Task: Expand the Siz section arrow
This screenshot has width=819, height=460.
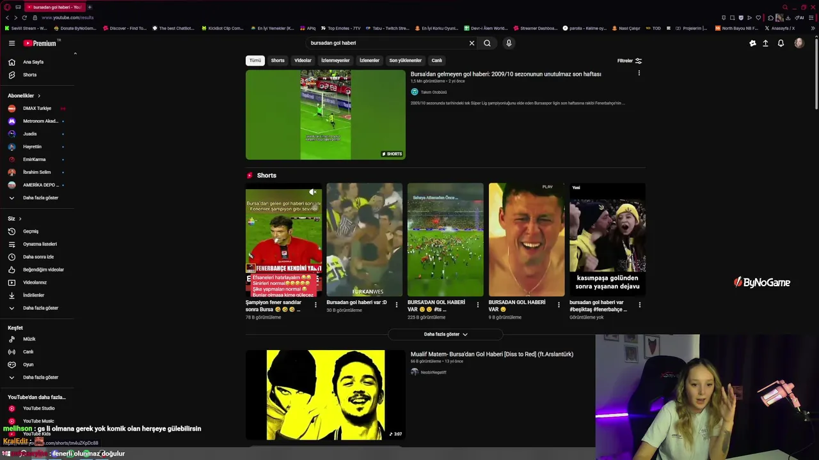Action: click(20, 218)
